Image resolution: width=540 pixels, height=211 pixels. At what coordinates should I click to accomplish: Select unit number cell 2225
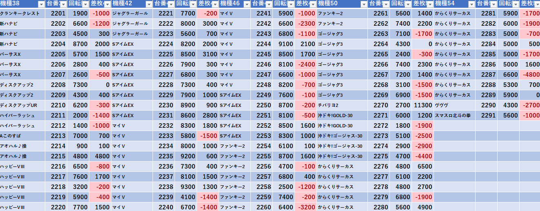tap(164, 54)
